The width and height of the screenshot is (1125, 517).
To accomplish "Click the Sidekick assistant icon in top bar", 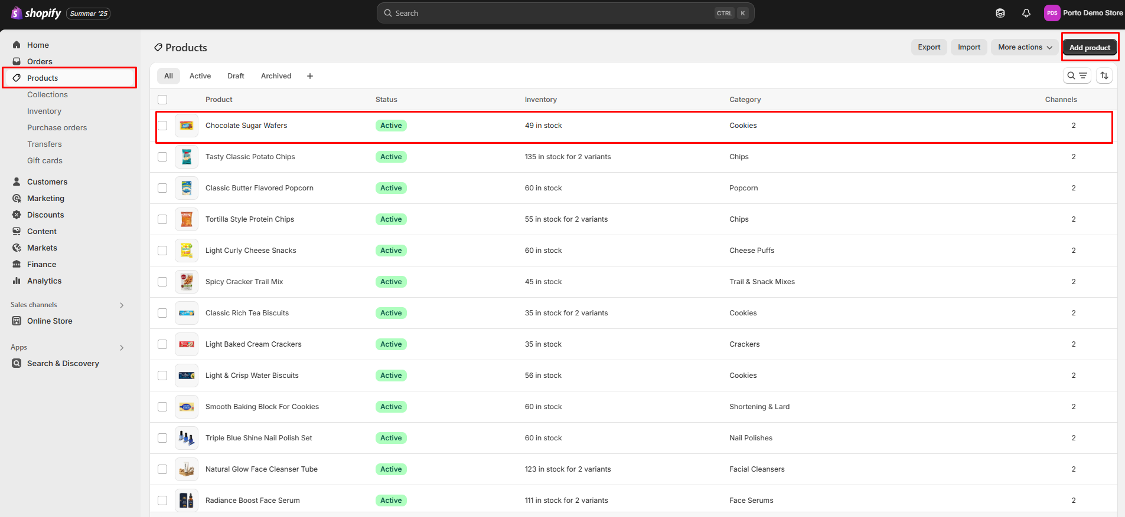I will 1000,13.
